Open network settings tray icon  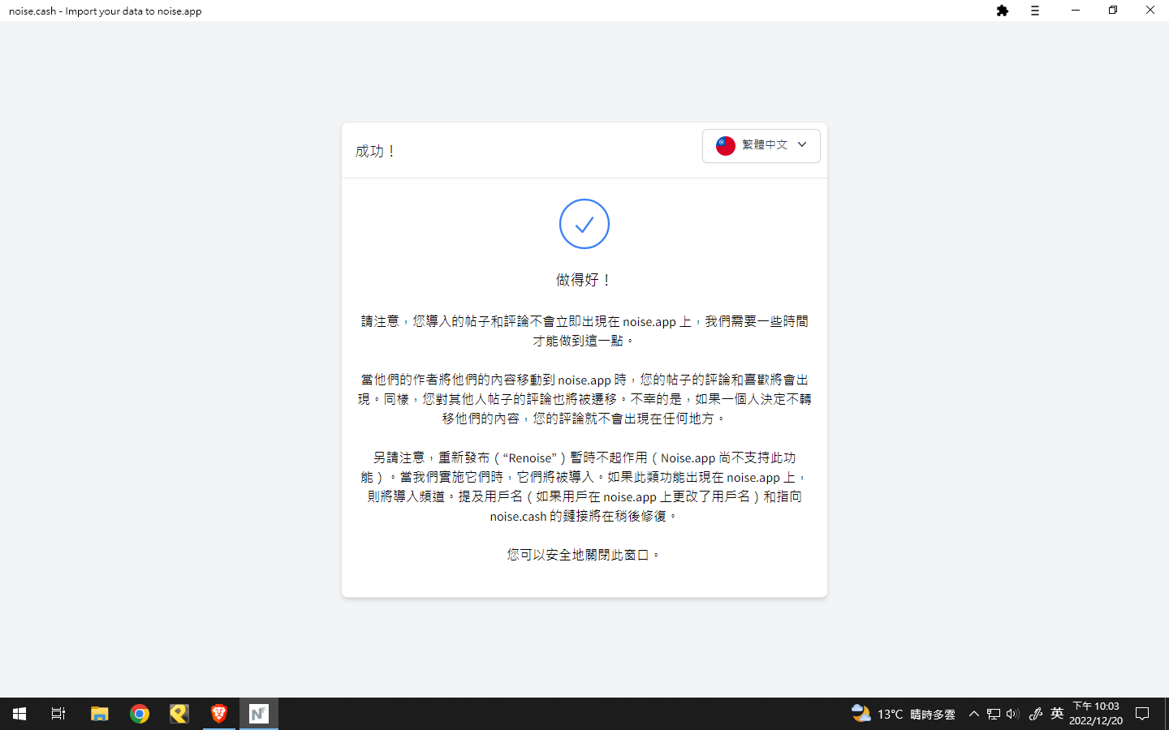pos(994,714)
